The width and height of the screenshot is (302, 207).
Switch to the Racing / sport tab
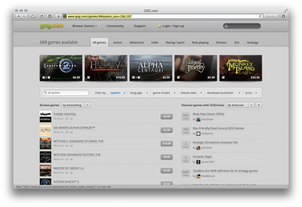[x=175, y=43]
